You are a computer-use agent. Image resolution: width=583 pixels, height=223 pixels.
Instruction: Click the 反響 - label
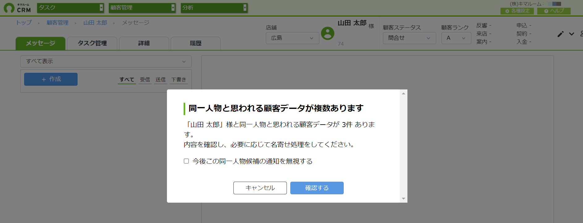[484, 25]
